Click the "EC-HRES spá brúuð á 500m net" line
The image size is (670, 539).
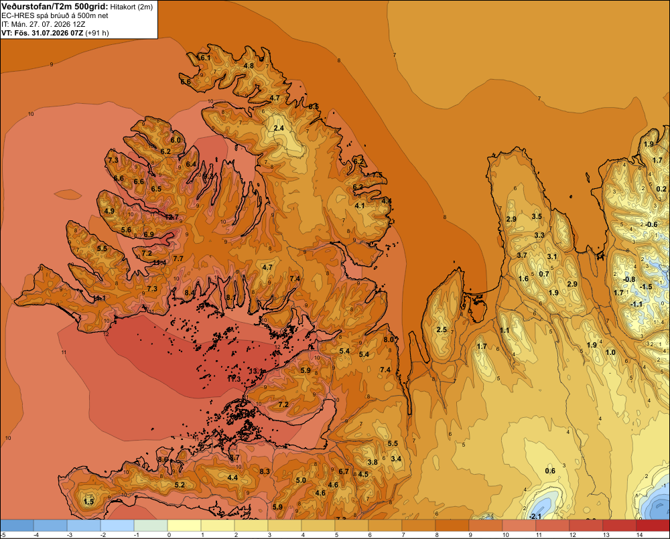click(55, 15)
